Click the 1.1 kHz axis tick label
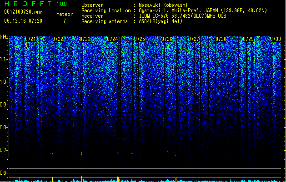Image resolution: width=286 pixels, height=182 pixels. (x=4, y=59)
